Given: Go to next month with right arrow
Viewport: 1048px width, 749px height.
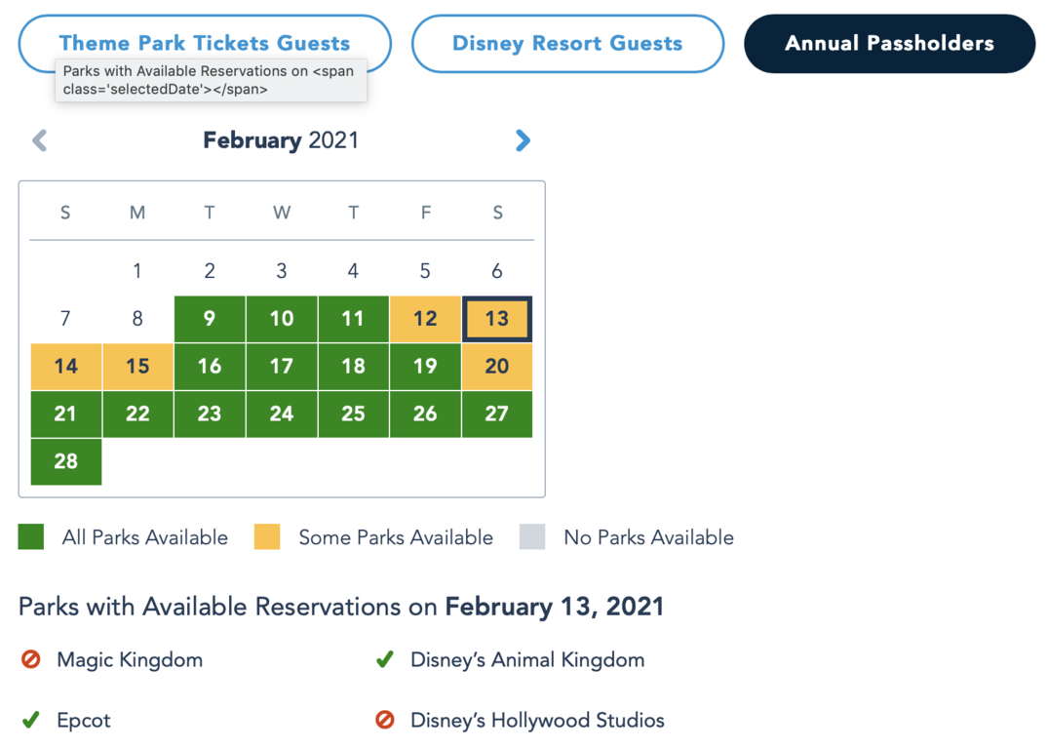Looking at the screenshot, I should pos(523,140).
